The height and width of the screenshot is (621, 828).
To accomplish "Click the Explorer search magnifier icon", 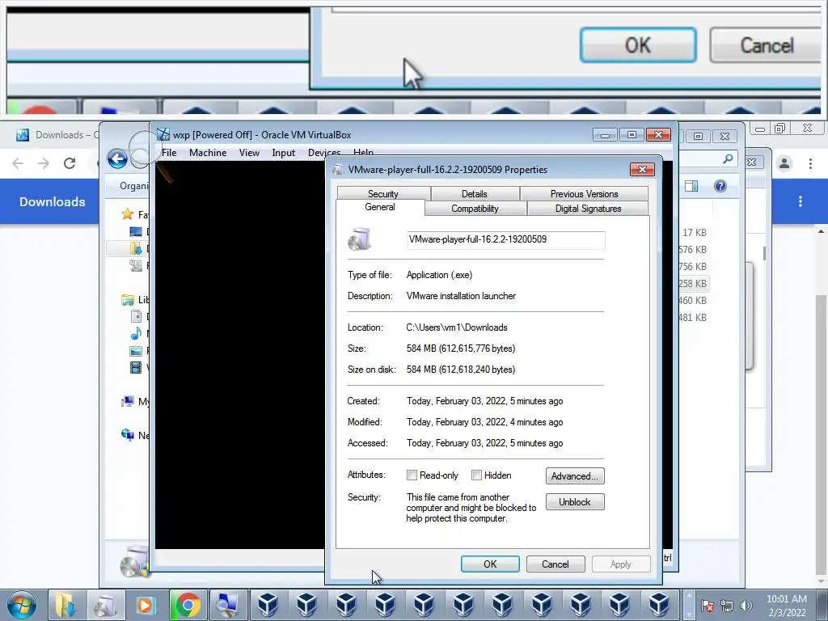I will coord(728,158).
